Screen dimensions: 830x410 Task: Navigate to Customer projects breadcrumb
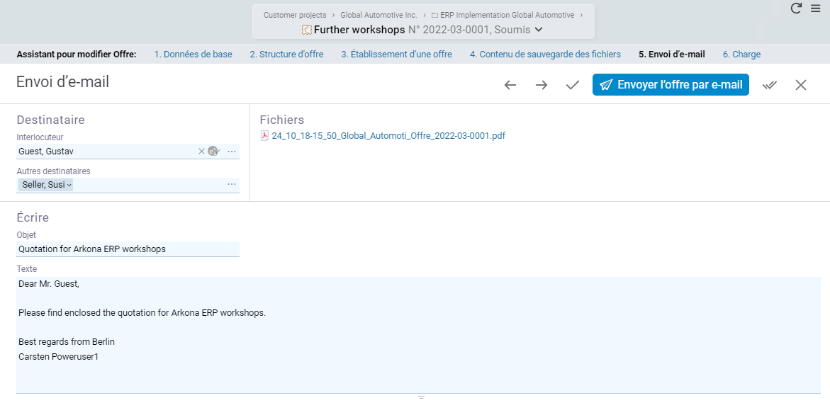tap(295, 15)
